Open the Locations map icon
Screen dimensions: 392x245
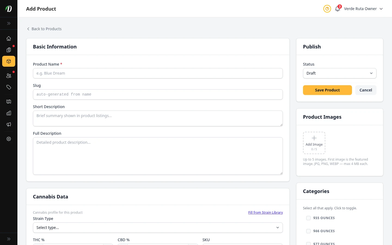(x=9, y=102)
